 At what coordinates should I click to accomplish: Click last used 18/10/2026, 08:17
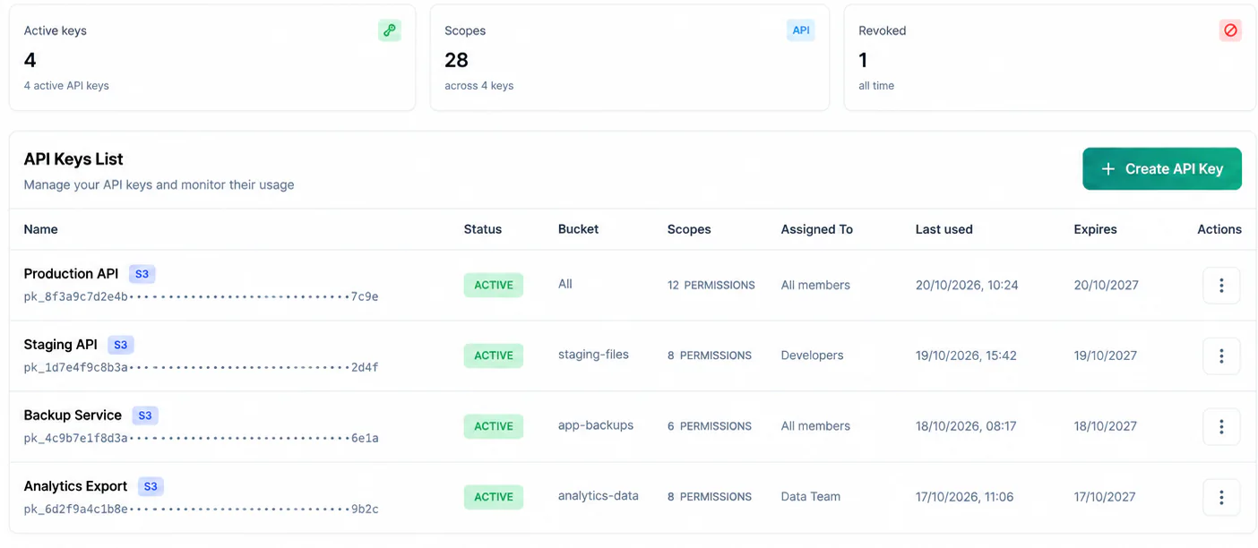(966, 426)
